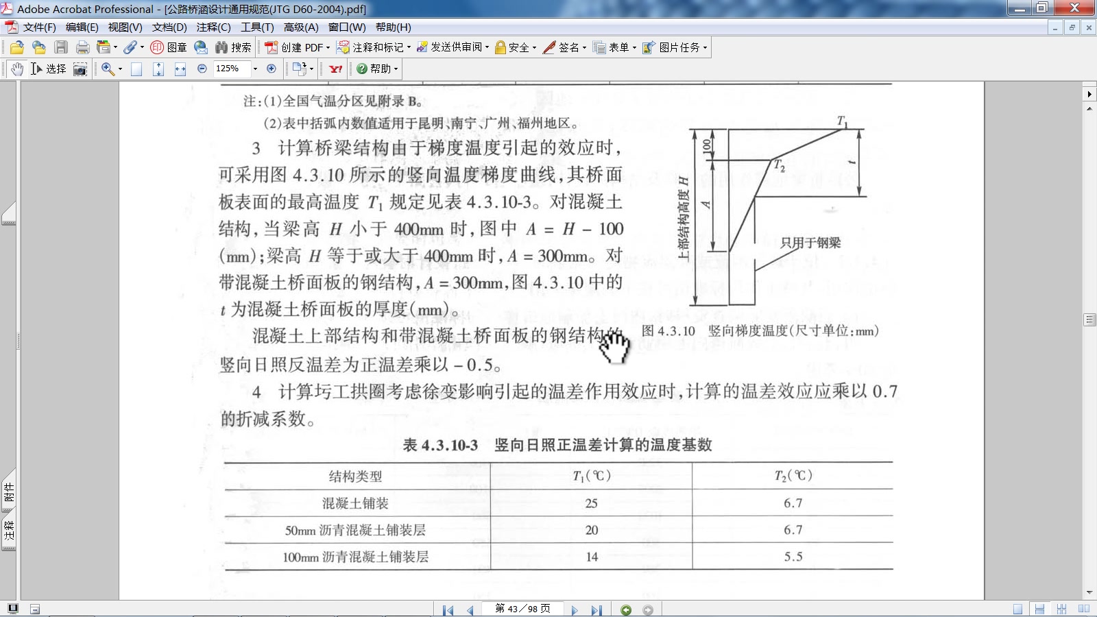Click the Yahoo Y! toolbar icon

coord(335,69)
